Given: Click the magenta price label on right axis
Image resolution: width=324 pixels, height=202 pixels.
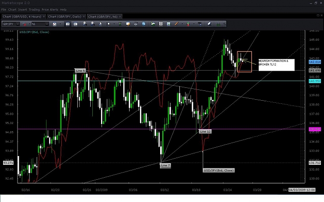Looking at the screenshot, I should click(315, 129).
